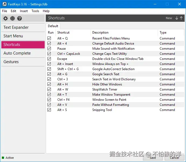Select Change Default Audio Device entry
Image resolution: width=186 pixels, height=162 pixels.
point(113,44)
